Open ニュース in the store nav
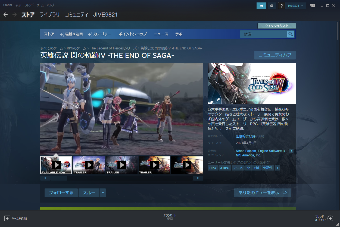The height and width of the screenshot is (227, 340). click(x=161, y=34)
